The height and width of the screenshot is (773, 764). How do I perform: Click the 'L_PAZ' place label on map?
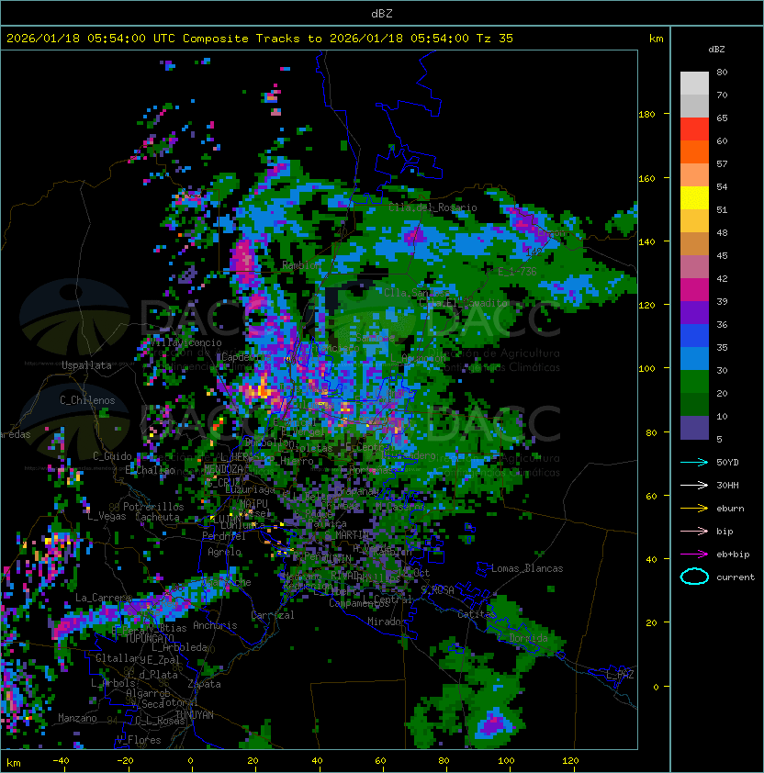(x=620, y=675)
